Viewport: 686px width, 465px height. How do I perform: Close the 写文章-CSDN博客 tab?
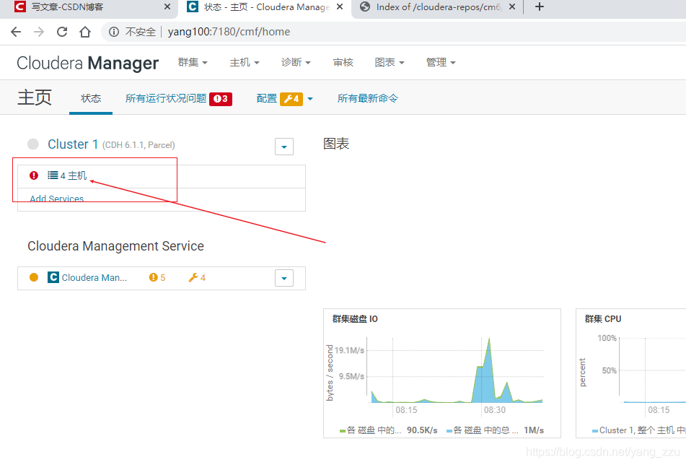point(167,6)
